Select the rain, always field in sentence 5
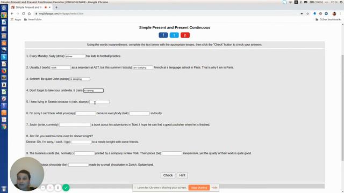 coord(99,102)
